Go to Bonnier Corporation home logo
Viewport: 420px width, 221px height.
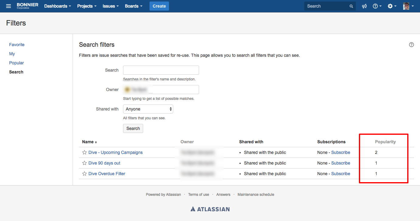28,6
